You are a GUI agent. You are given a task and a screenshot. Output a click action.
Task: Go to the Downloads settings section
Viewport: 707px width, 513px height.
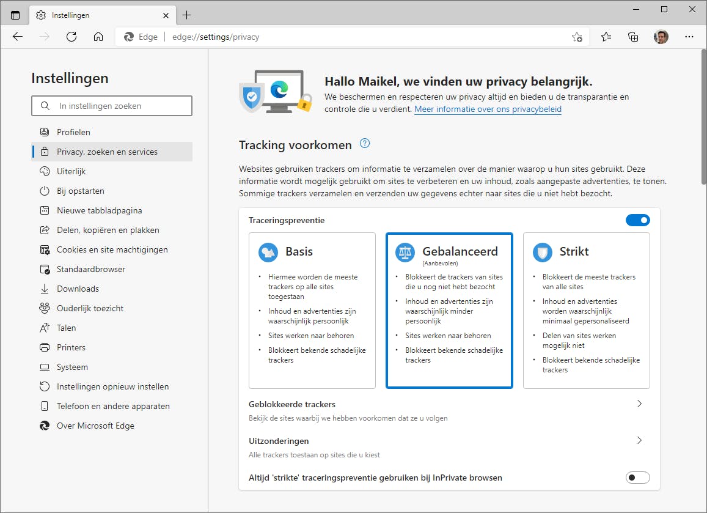pyautogui.click(x=78, y=289)
